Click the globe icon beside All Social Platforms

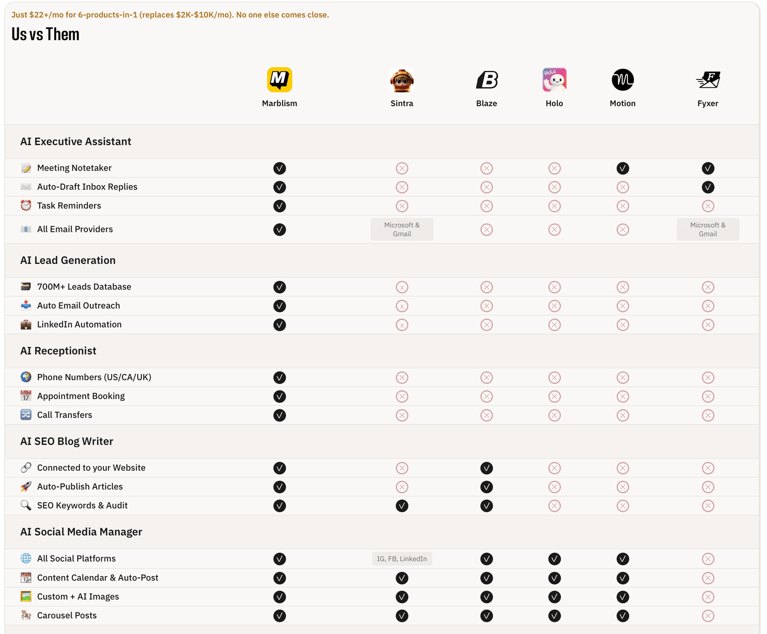pyautogui.click(x=26, y=558)
